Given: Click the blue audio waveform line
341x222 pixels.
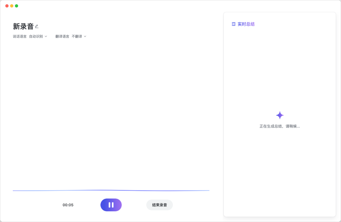Looking at the screenshot, I should [111, 190].
